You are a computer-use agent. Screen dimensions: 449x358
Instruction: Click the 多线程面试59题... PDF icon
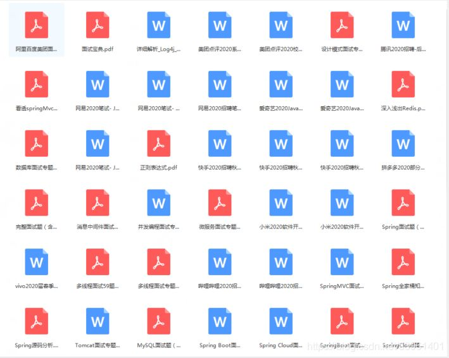tap(98, 262)
